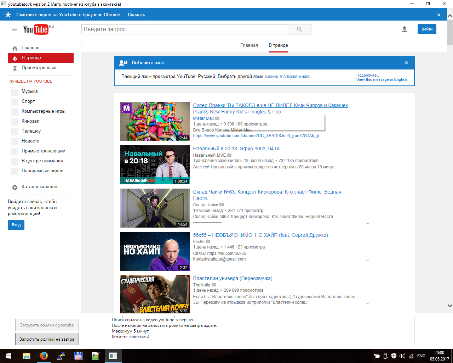Select В тренде in the sidebar

(41, 58)
